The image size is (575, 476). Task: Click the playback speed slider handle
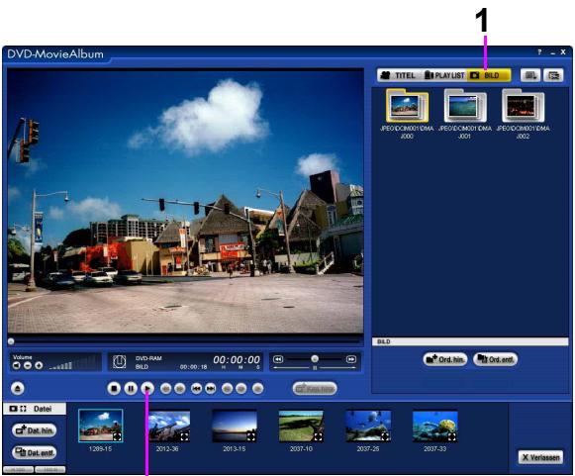pyautogui.click(x=315, y=358)
